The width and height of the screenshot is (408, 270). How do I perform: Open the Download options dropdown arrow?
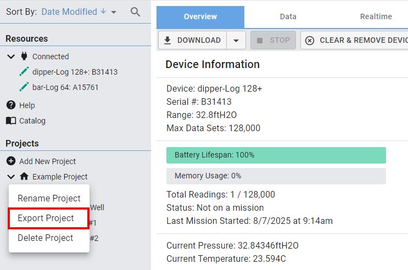coord(236,40)
